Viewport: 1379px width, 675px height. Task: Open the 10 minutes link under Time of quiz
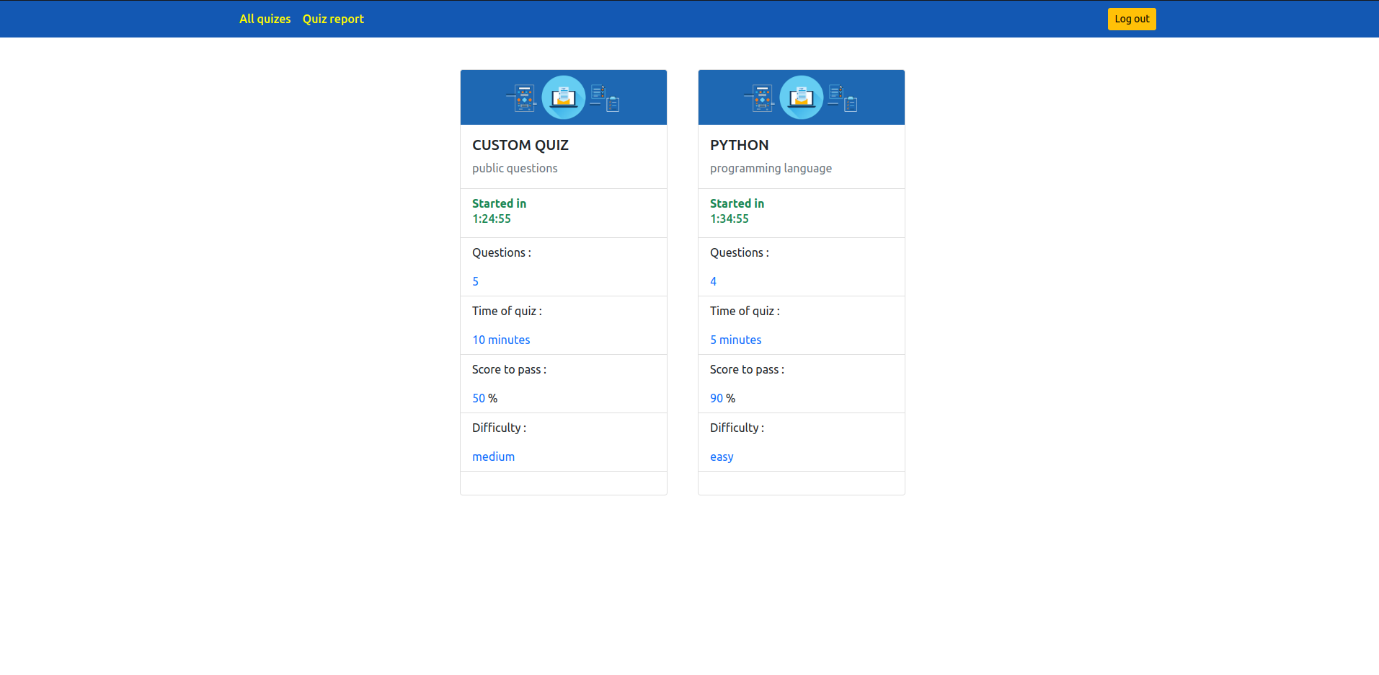click(500, 340)
